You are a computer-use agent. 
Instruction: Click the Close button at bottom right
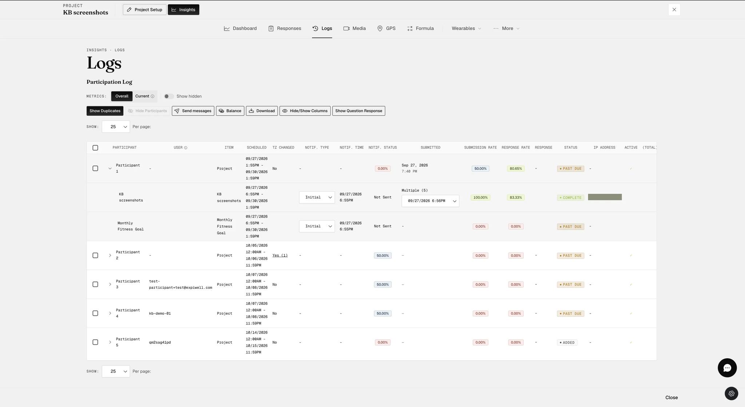672,398
